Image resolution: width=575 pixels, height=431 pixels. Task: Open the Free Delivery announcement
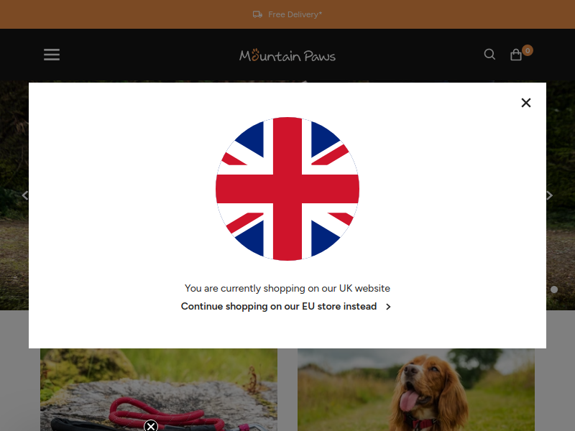295,14
